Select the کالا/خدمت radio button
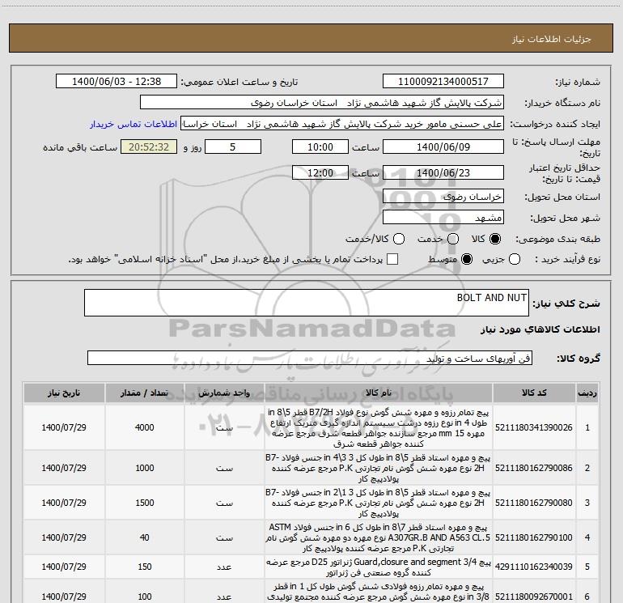This screenshot has height=603, width=623. click(x=399, y=239)
